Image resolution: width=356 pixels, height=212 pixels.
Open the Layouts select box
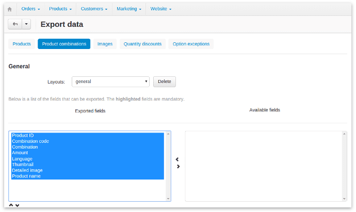pyautogui.click(x=110, y=81)
